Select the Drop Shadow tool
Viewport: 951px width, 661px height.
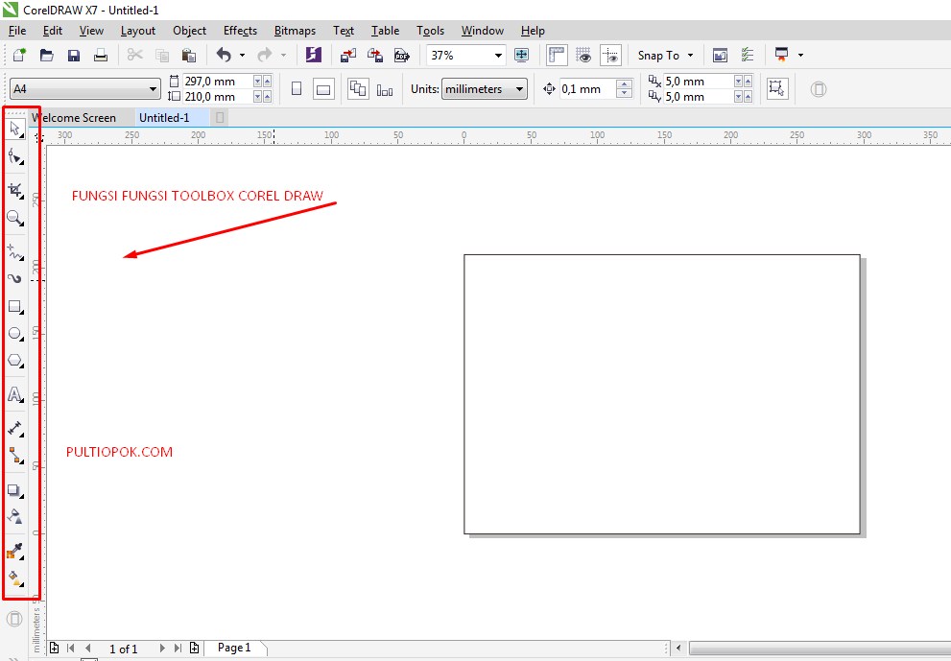pyautogui.click(x=15, y=490)
